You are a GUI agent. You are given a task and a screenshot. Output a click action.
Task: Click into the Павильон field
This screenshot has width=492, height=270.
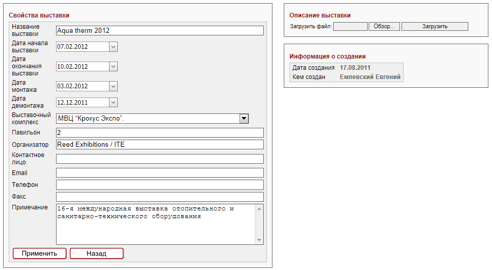159,133
